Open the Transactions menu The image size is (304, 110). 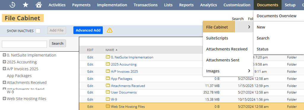(145, 5)
